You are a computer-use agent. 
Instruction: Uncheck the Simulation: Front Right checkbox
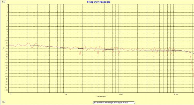tap(94, 103)
